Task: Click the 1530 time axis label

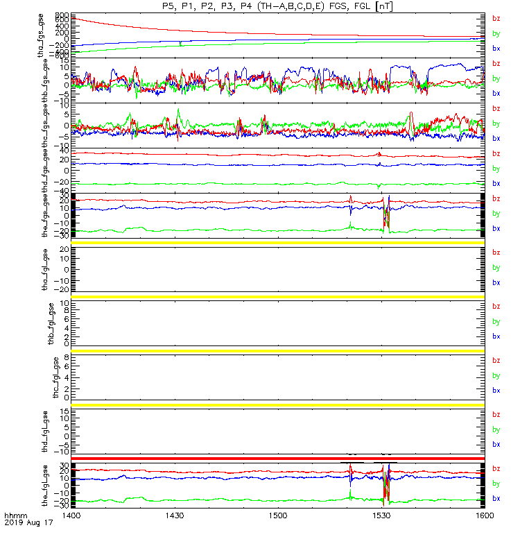Action: click(381, 515)
